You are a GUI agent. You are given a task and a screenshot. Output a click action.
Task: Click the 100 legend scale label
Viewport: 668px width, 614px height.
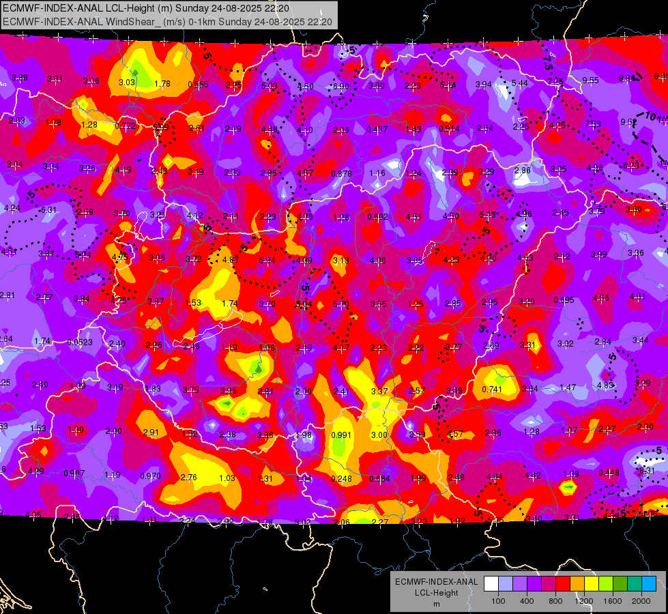point(498,601)
